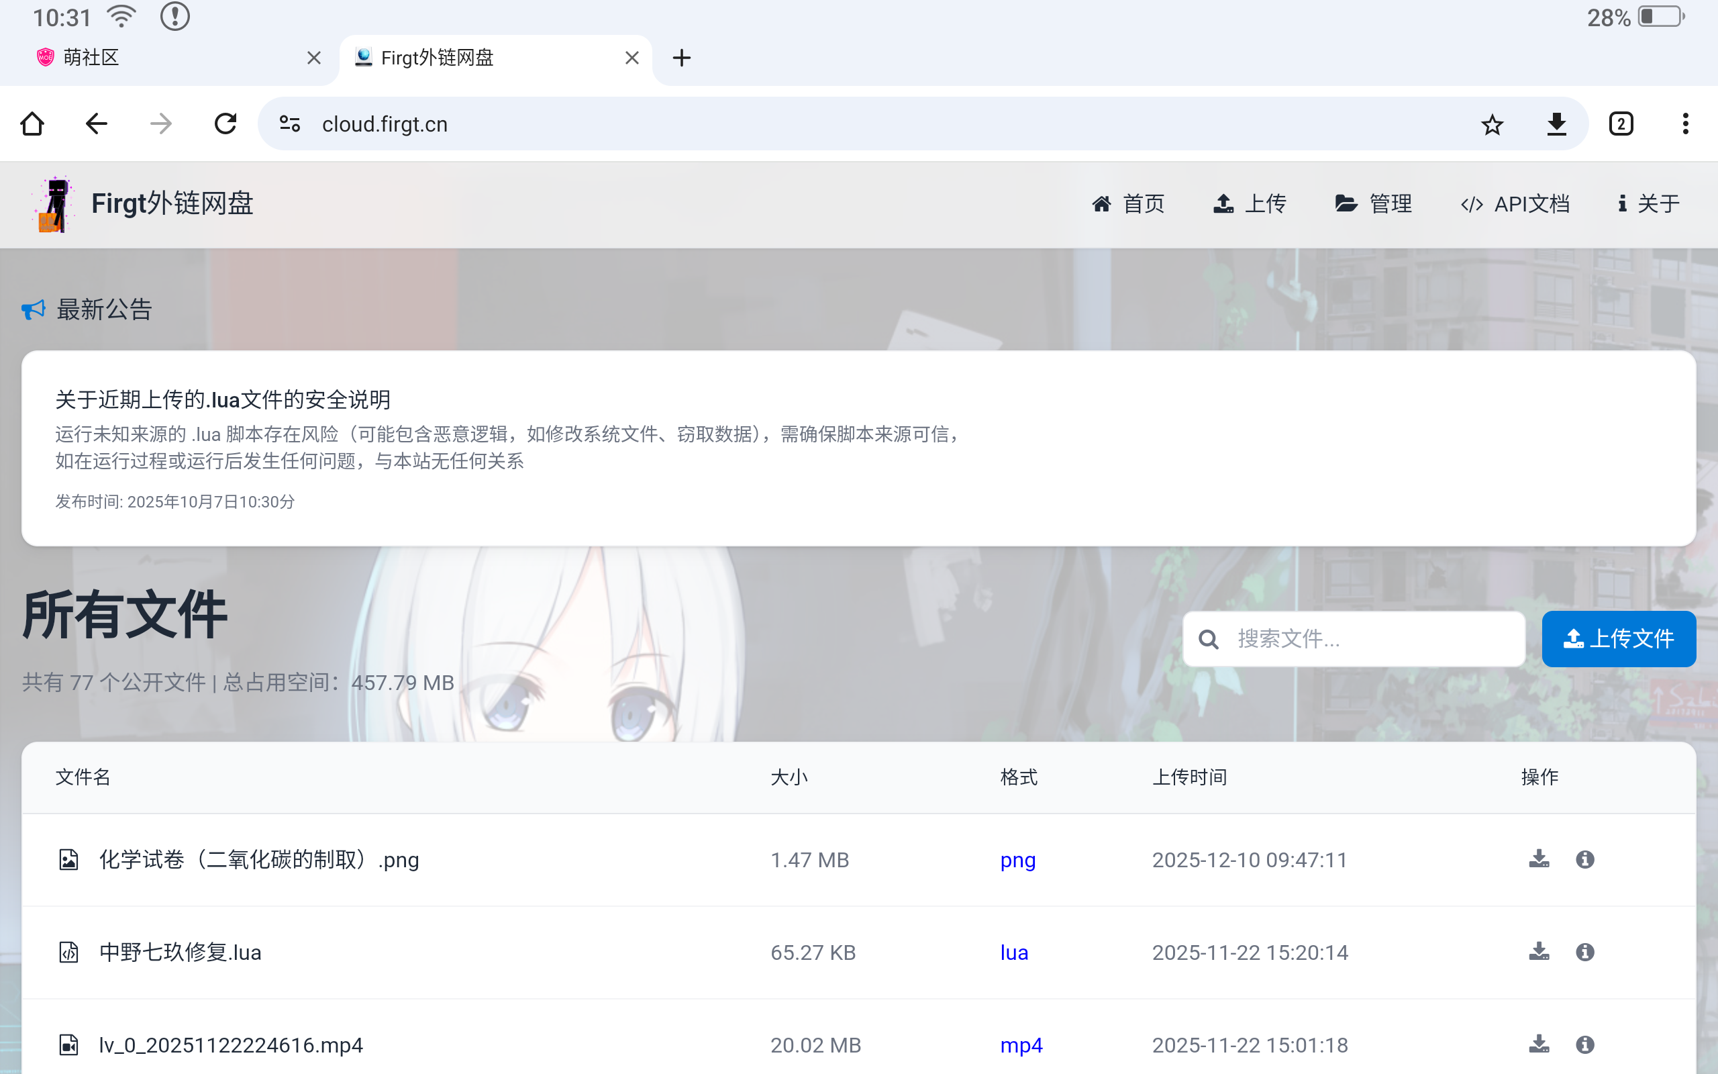
Task: Reload the cloud.firgt.cn page
Action: point(225,124)
